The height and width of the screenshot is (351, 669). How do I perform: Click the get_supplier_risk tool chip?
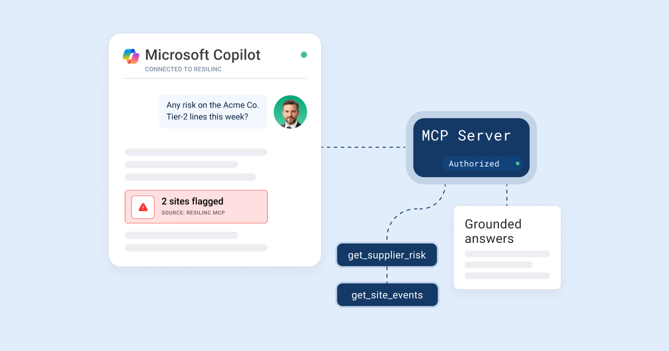click(387, 255)
